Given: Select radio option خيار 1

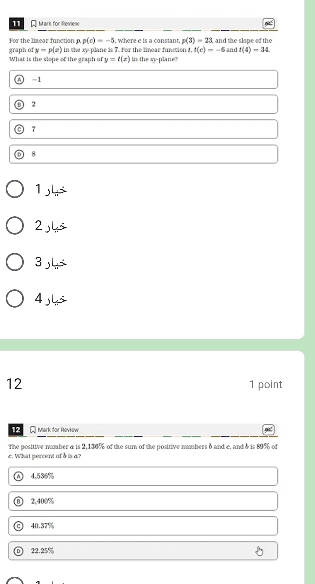Looking at the screenshot, I should click(15, 189).
